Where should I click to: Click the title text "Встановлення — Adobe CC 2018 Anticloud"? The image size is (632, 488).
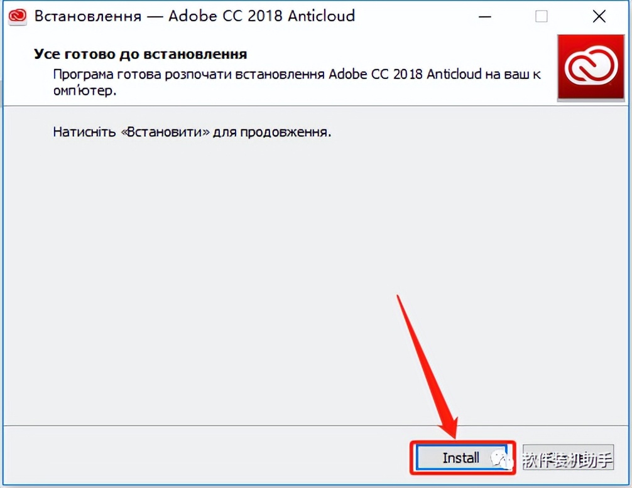(195, 16)
